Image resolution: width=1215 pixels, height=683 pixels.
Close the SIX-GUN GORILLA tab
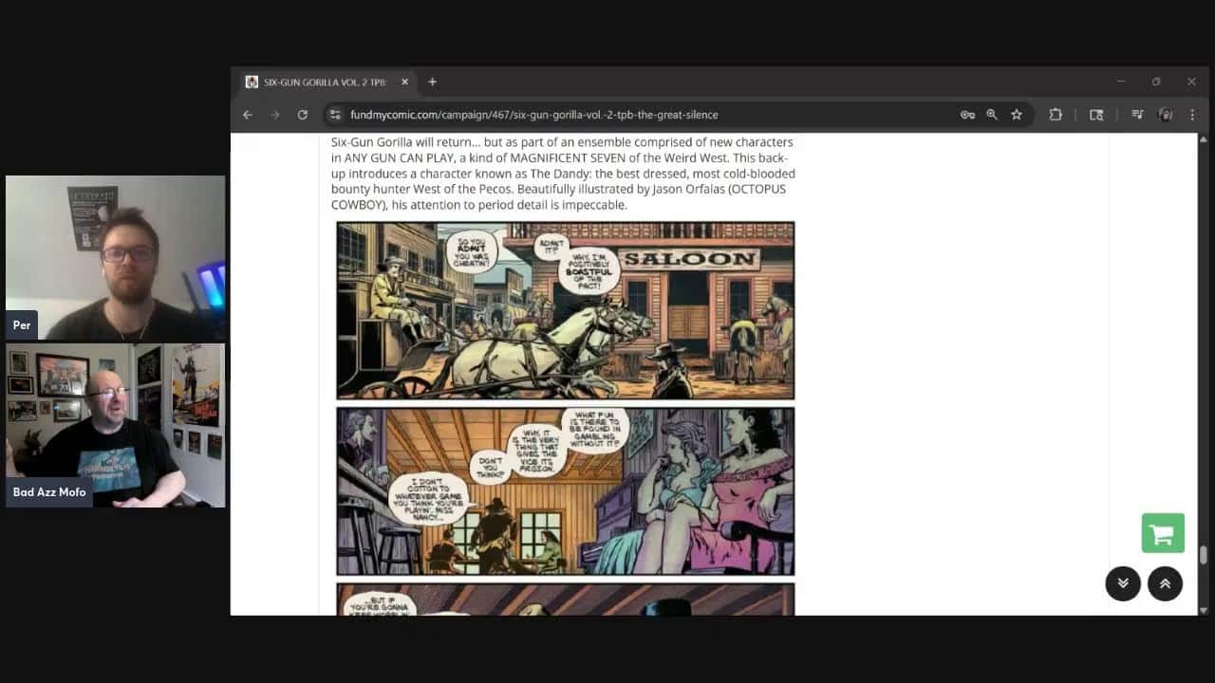tap(404, 83)
